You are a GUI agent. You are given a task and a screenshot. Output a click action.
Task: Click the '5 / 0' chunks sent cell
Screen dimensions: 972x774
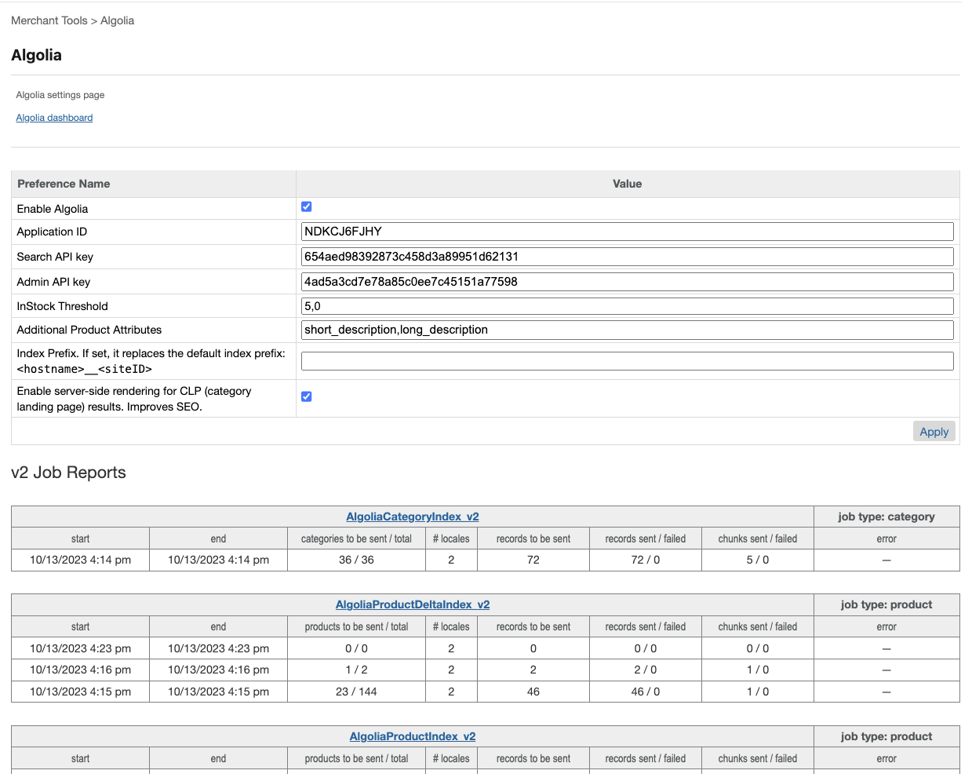758,560
